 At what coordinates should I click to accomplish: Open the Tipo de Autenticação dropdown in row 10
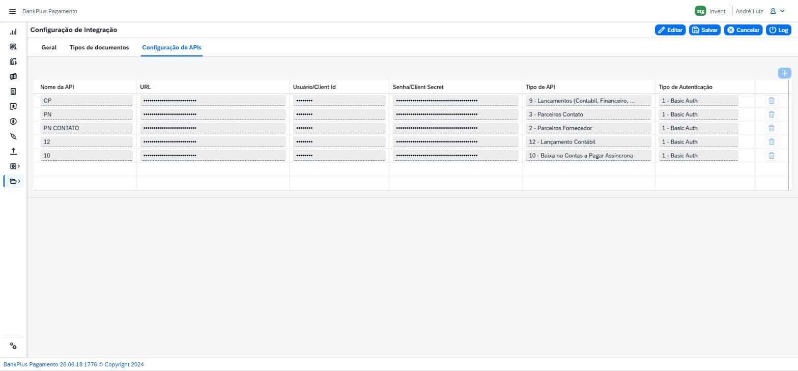point(698,156)
